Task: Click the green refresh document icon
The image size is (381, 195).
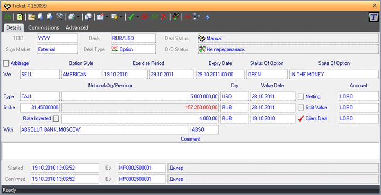Action: coord(20,17)
